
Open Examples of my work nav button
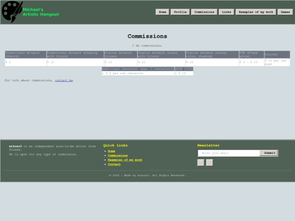(256, 12)
